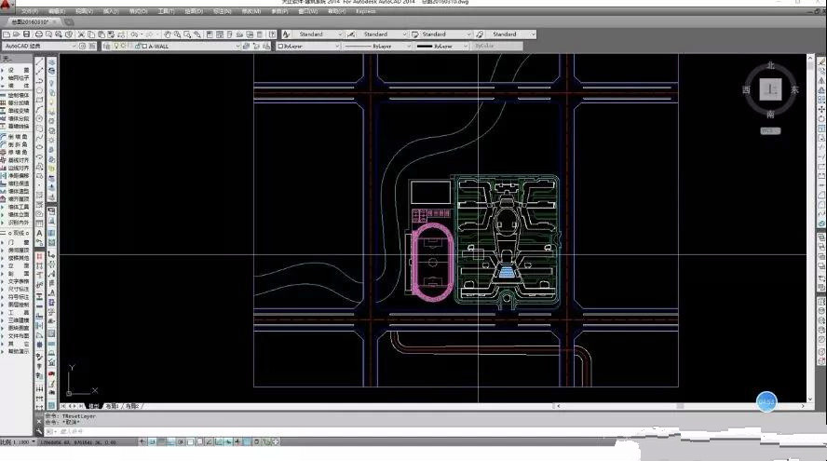The width and height of the screenshot is (827, 461).
Task: Click the blue circular timer badge
Action: tap(766, 401)
